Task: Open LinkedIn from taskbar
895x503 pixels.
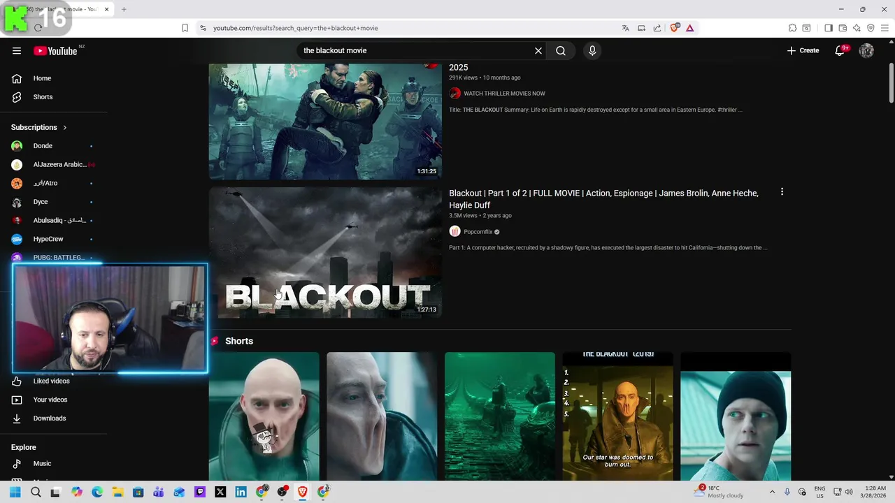Action: point(241,492)
